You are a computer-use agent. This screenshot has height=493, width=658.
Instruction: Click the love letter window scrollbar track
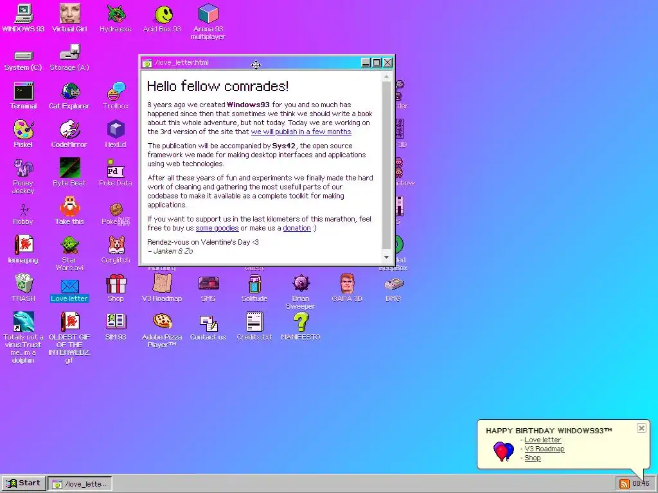386,167
